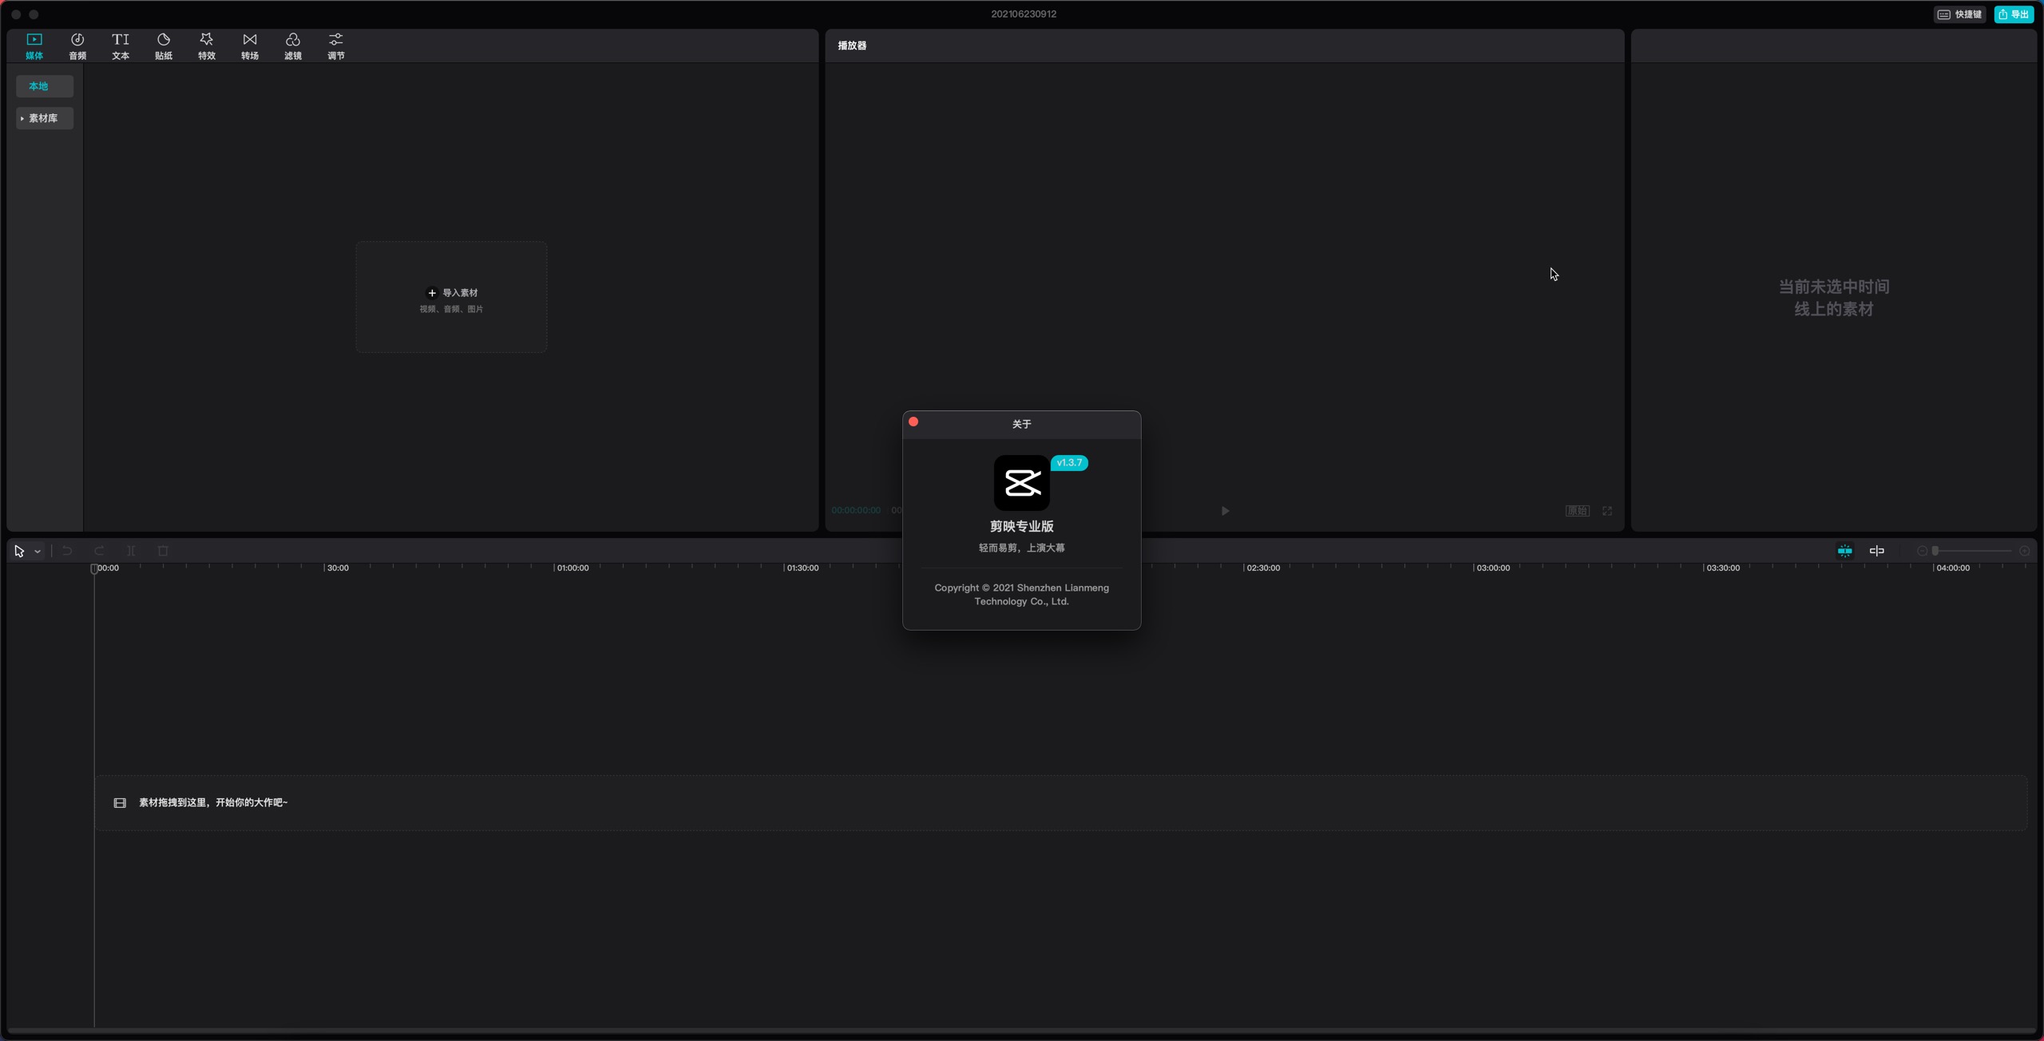The image size is (2044, 1041).
Task: Toggle the preview-axis split icon on timeline
Action: click(x=1876, y=551)
